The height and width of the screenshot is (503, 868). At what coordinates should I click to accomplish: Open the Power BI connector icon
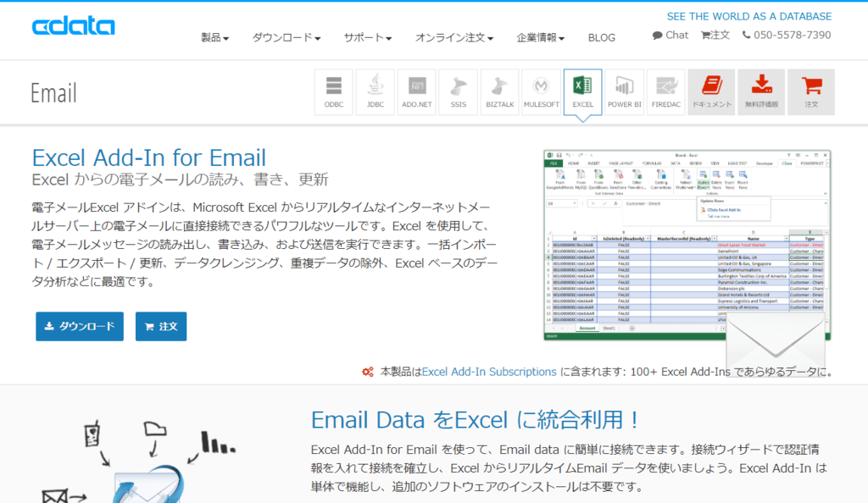pos(625,92)
